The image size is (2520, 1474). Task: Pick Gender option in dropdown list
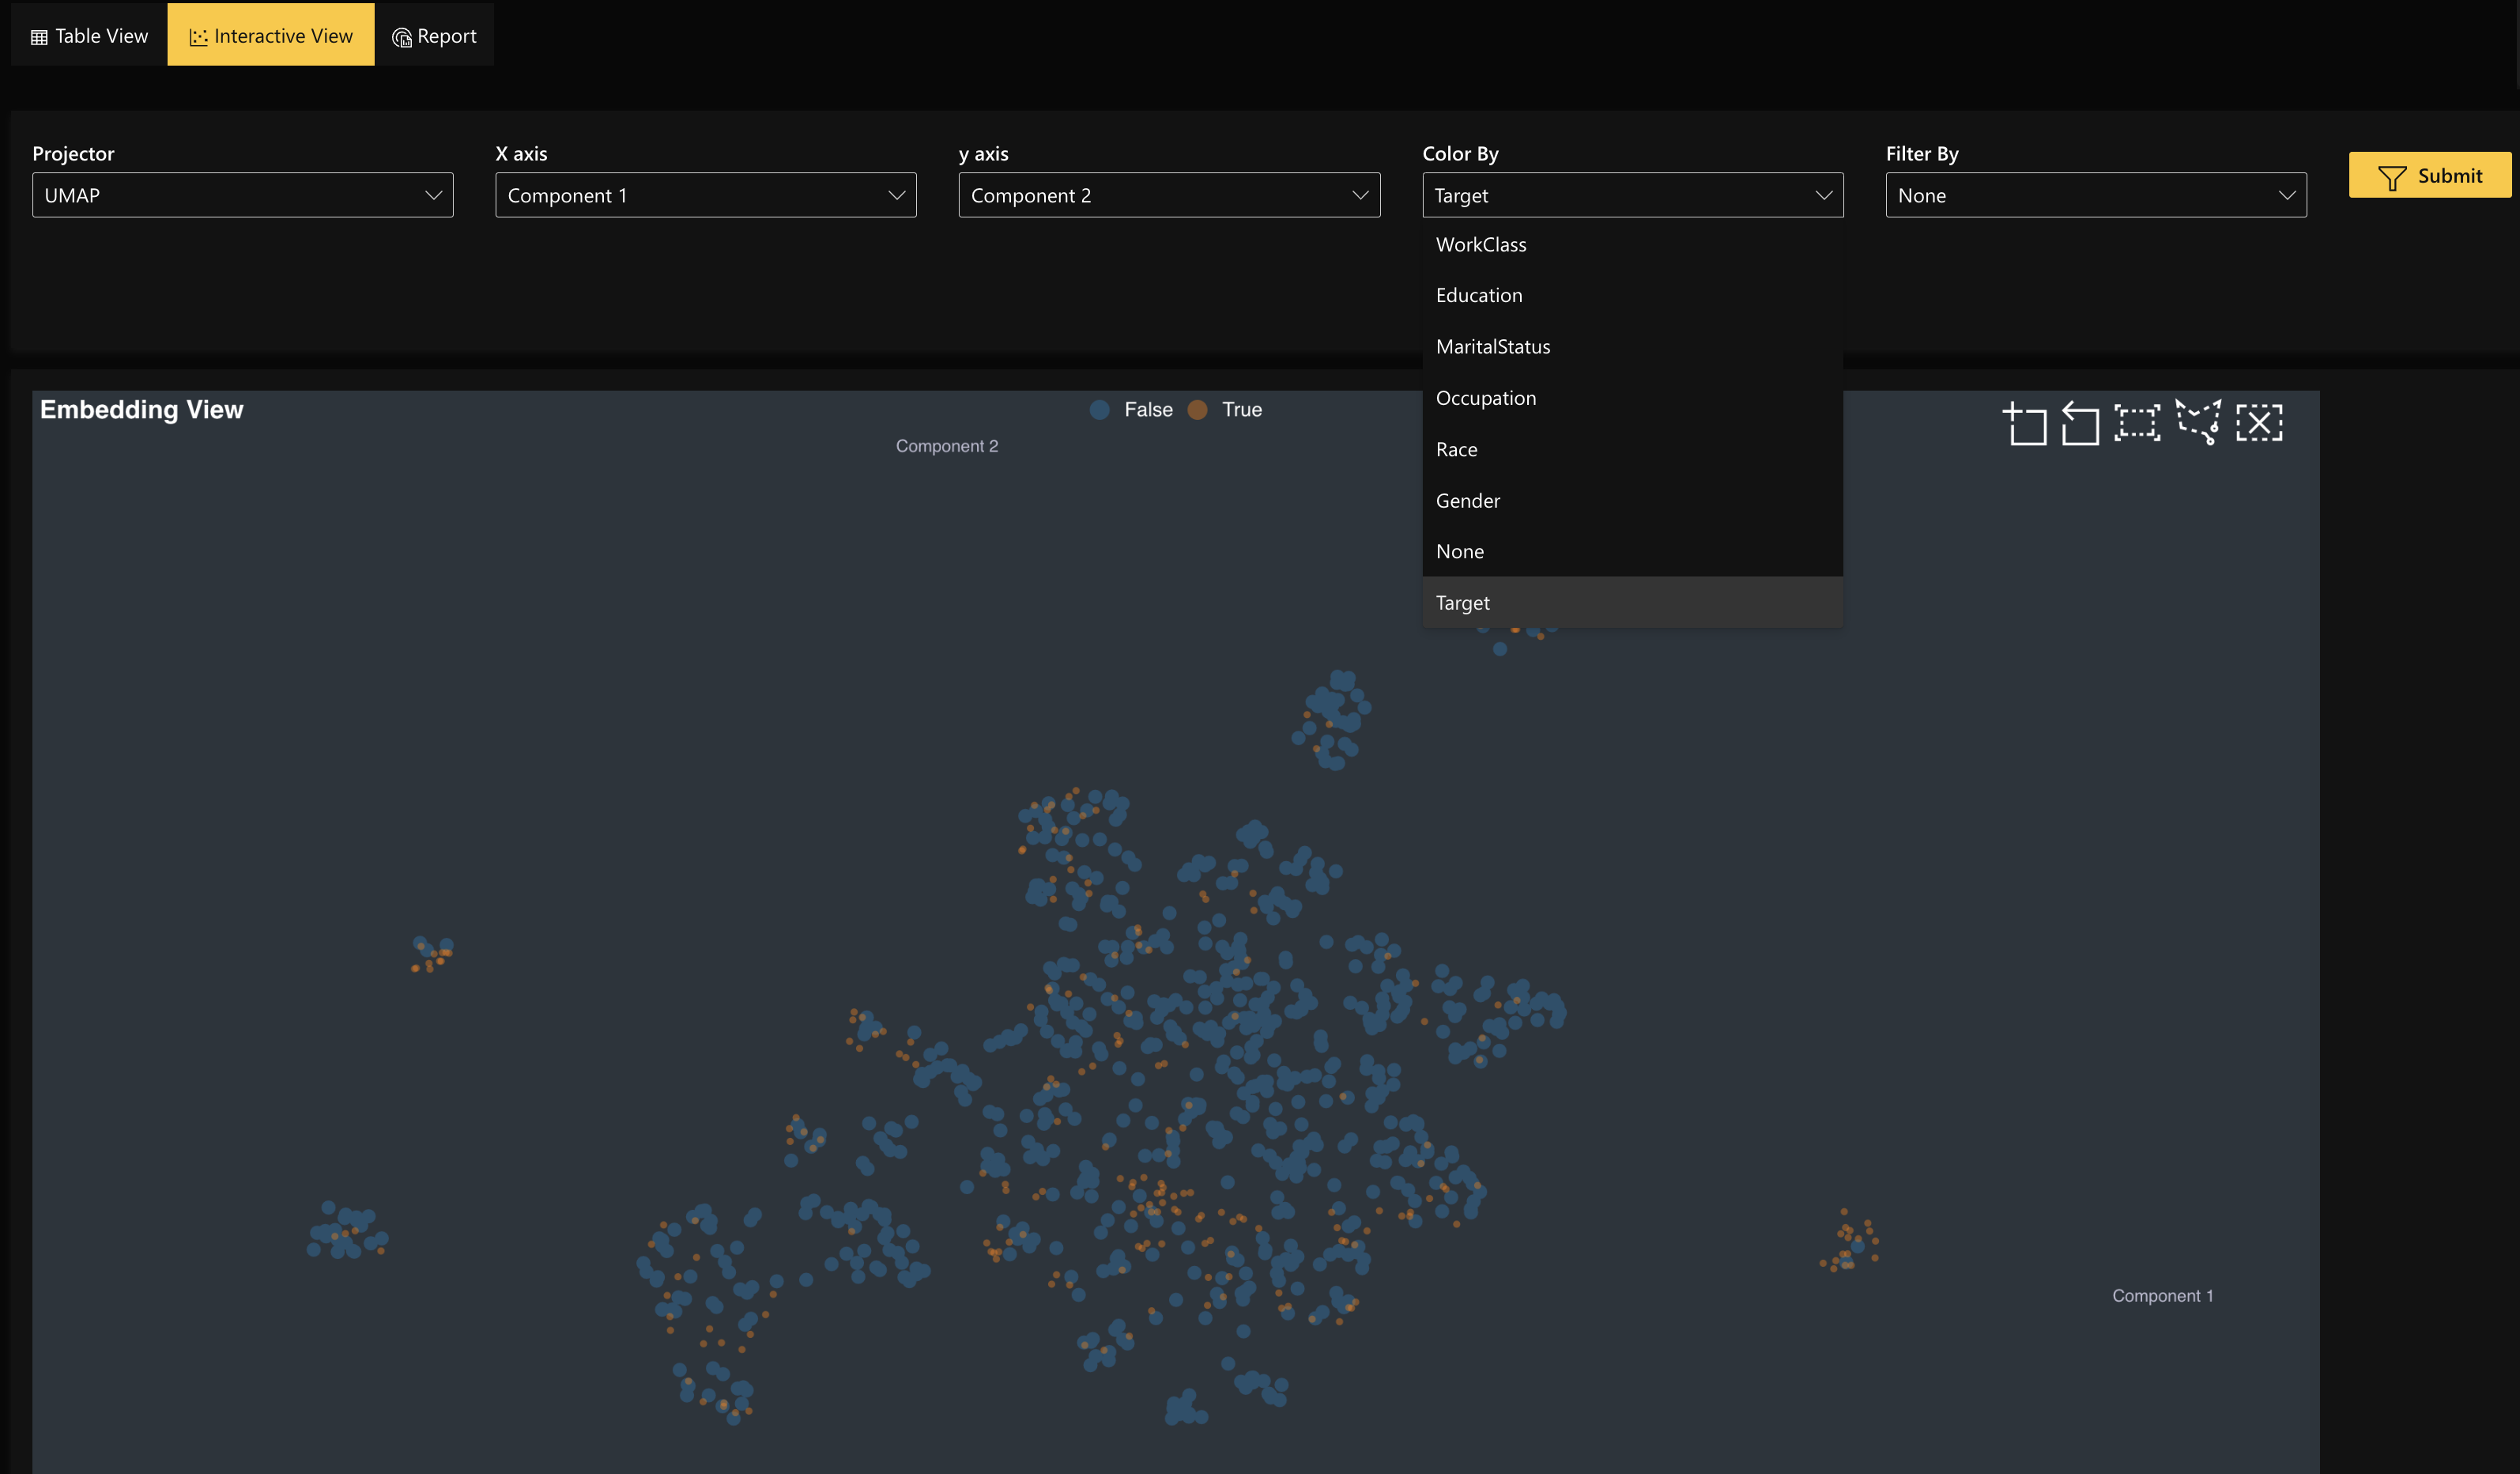point(1467,501)
